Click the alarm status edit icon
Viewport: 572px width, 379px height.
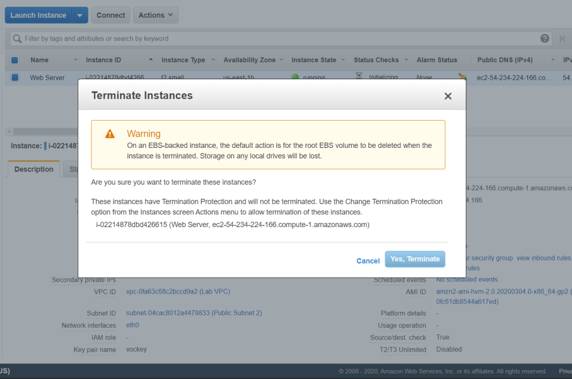click(x=462, y=76)
